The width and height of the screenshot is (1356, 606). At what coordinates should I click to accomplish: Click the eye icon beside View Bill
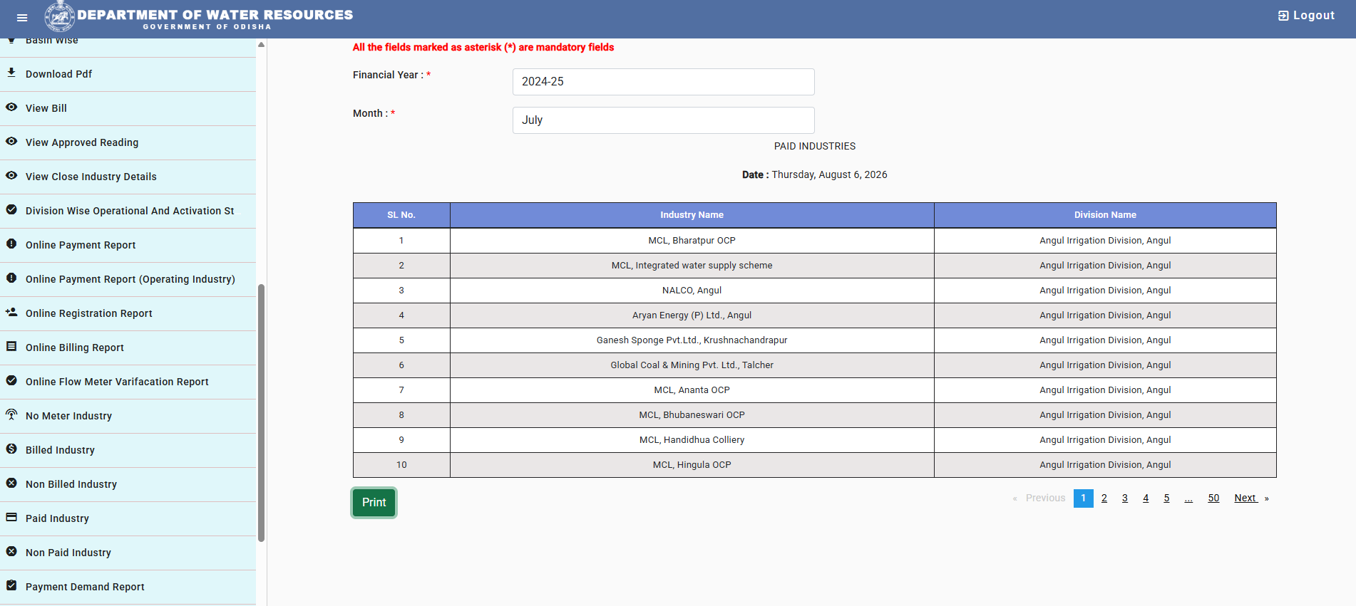coord(11,107)
